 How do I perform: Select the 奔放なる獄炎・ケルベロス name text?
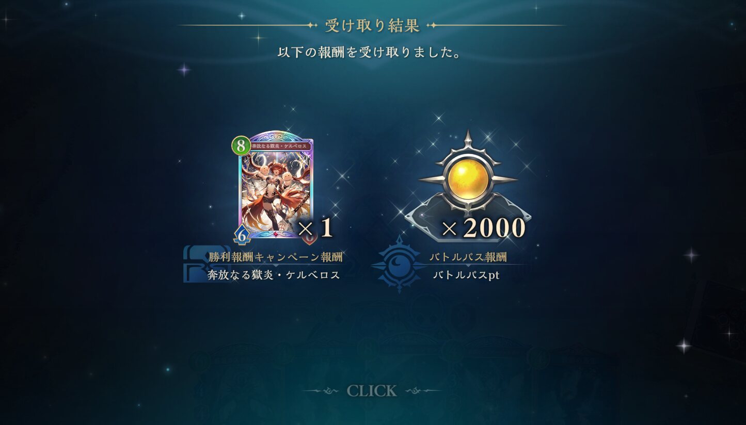[x=274, y=275]
